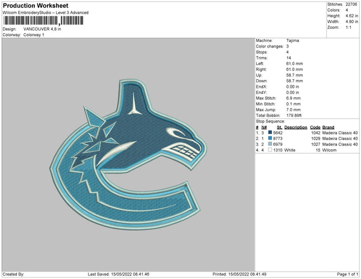Click the 'Colorway 1' value
The height and width of the screenshot is (279, 361).
pyautogui.click(x=34, y=35)
